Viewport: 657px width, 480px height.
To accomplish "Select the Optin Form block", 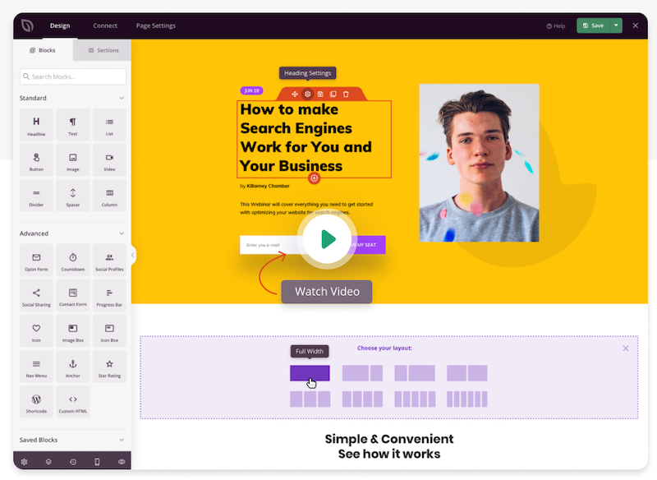I will 36,260.
